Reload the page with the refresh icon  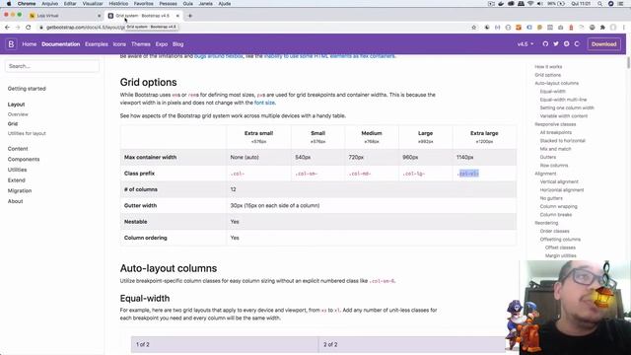(x=29, y=27)
